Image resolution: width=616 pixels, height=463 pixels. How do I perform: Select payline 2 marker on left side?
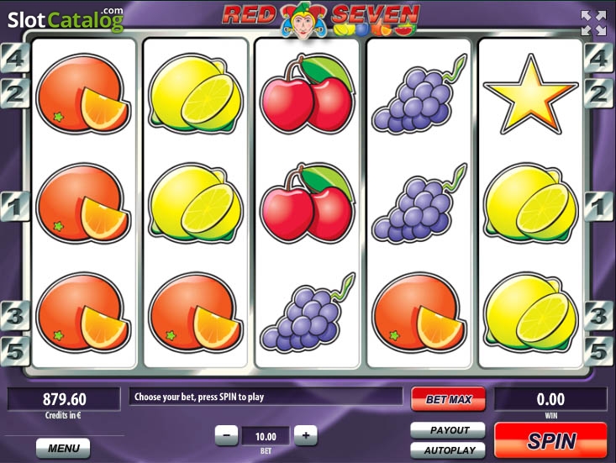(x=15, y=93)
